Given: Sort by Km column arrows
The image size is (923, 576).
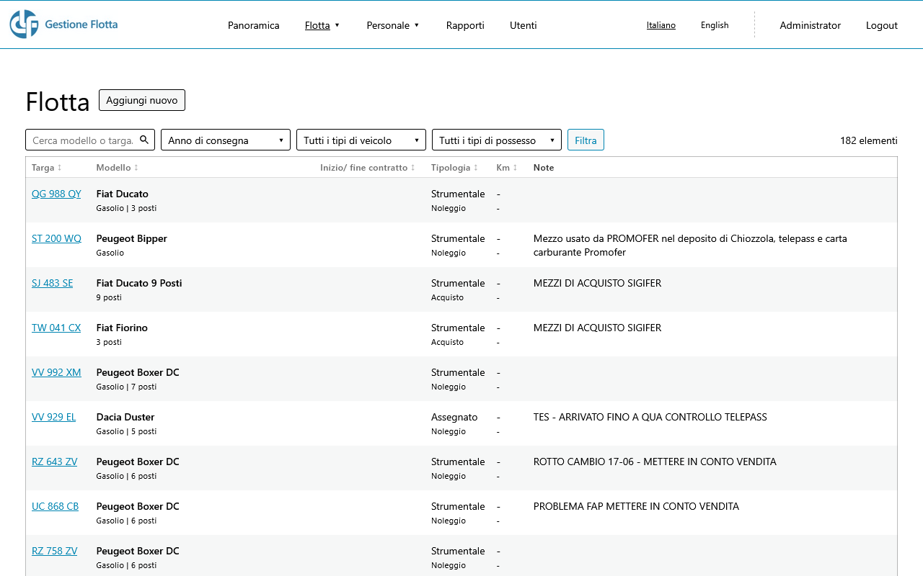Looking at the screenshot, I should 516,168.
